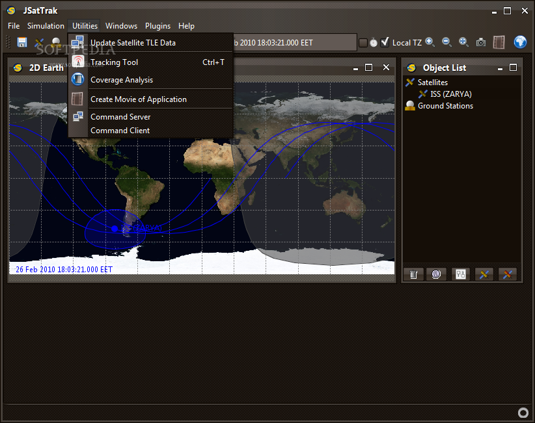Viewport: 535px width, 423px height.
Task: Click the zoom in magnifier icon
Action: point(430,42)
